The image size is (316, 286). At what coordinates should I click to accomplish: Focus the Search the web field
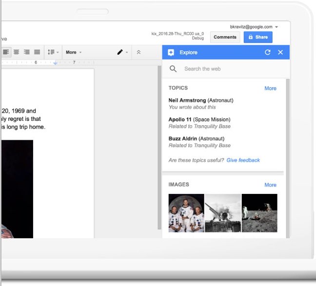point(226,69)
